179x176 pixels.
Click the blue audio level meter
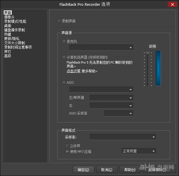tap(158, 68)
